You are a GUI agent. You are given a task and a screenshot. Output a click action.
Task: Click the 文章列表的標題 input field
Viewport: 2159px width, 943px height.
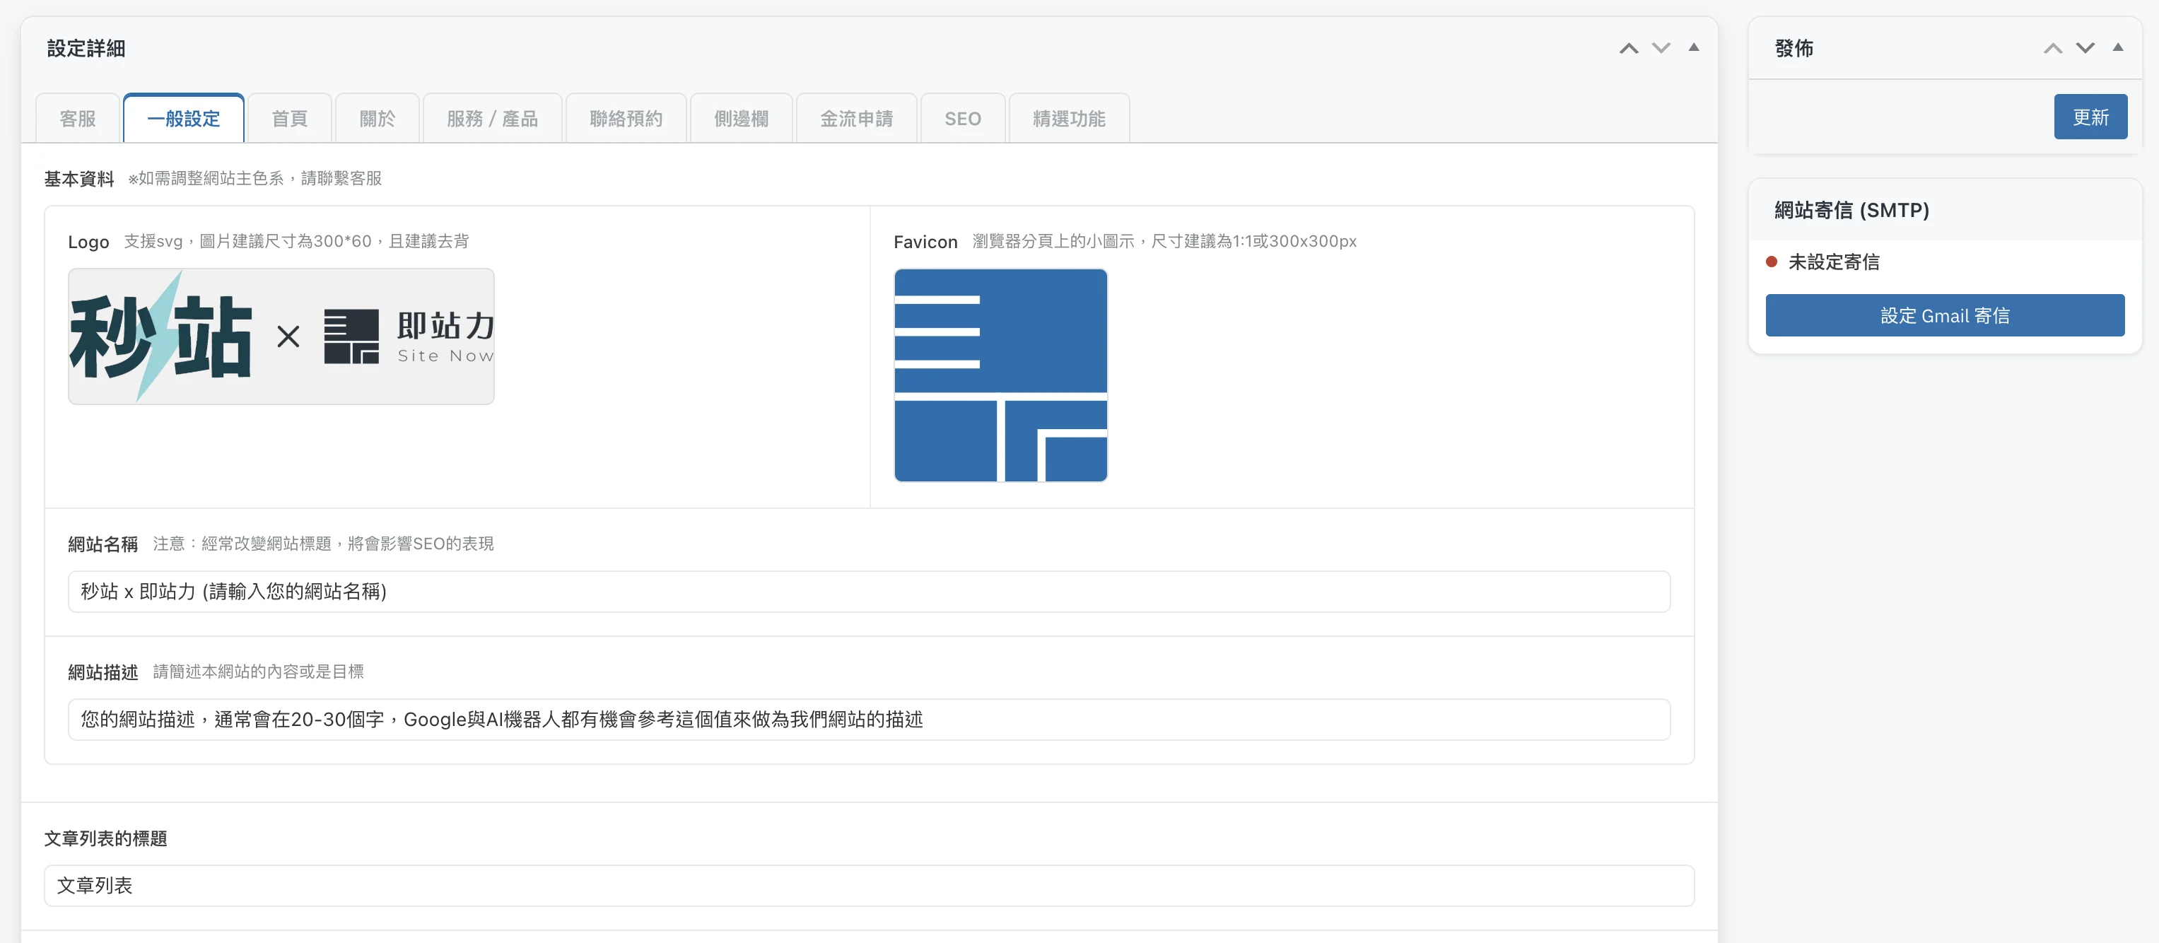pyautogui.click(x=868, y=885)
